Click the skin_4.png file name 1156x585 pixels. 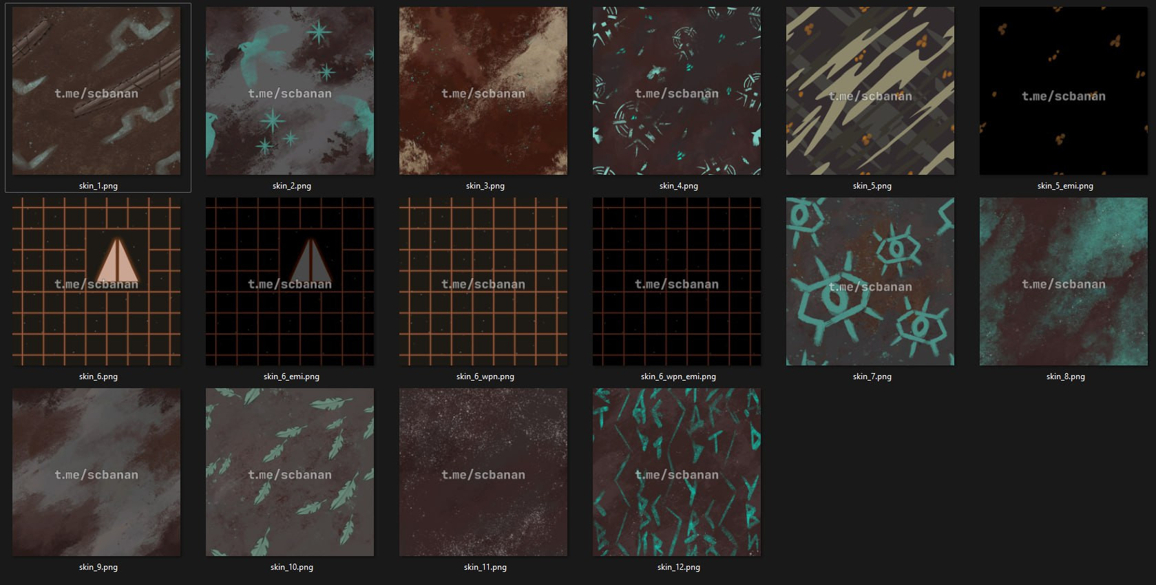point(679,186)
